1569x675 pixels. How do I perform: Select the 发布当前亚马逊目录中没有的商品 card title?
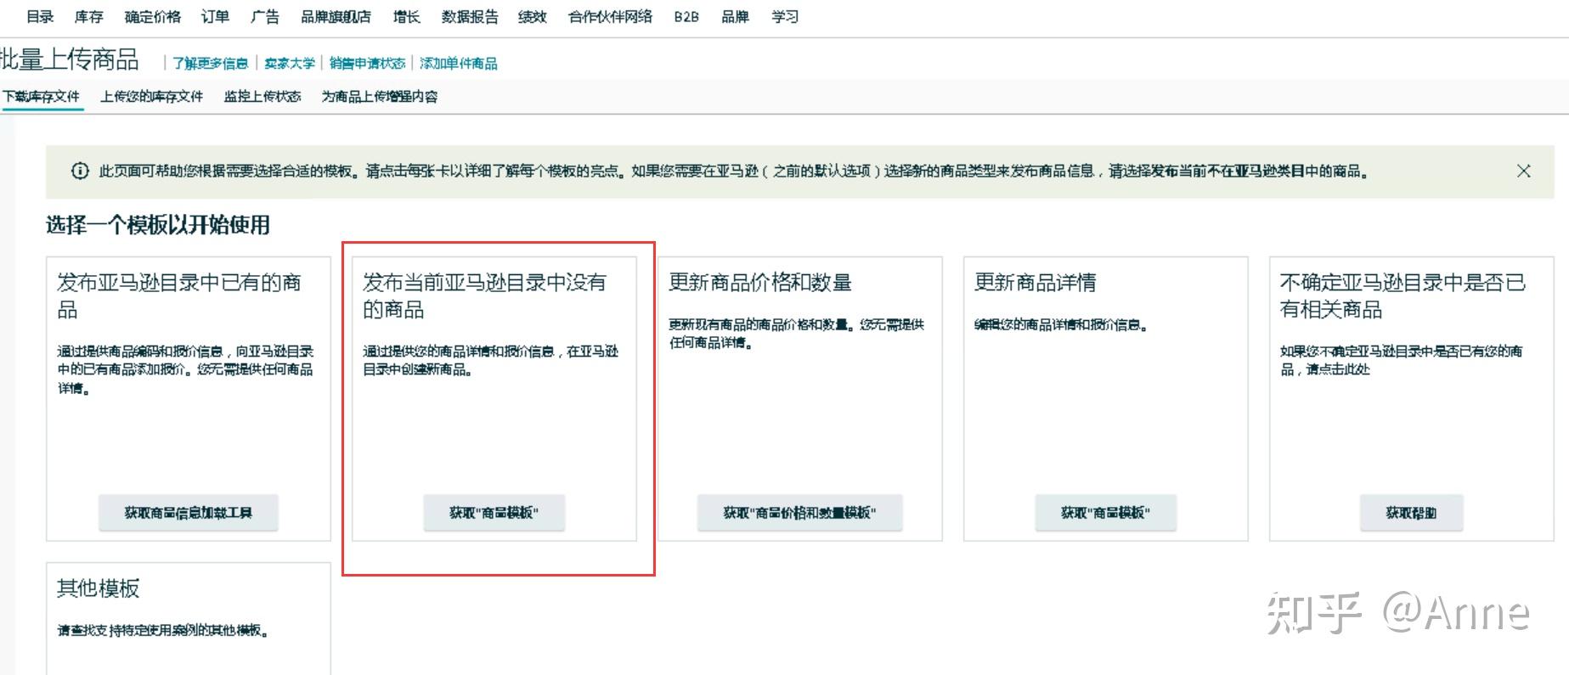point(484,295)
